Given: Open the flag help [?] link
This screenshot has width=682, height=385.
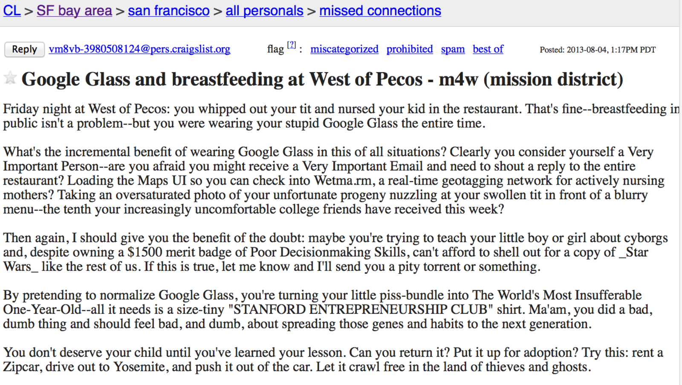Looking at the screenshot, I should click(292, 45).
